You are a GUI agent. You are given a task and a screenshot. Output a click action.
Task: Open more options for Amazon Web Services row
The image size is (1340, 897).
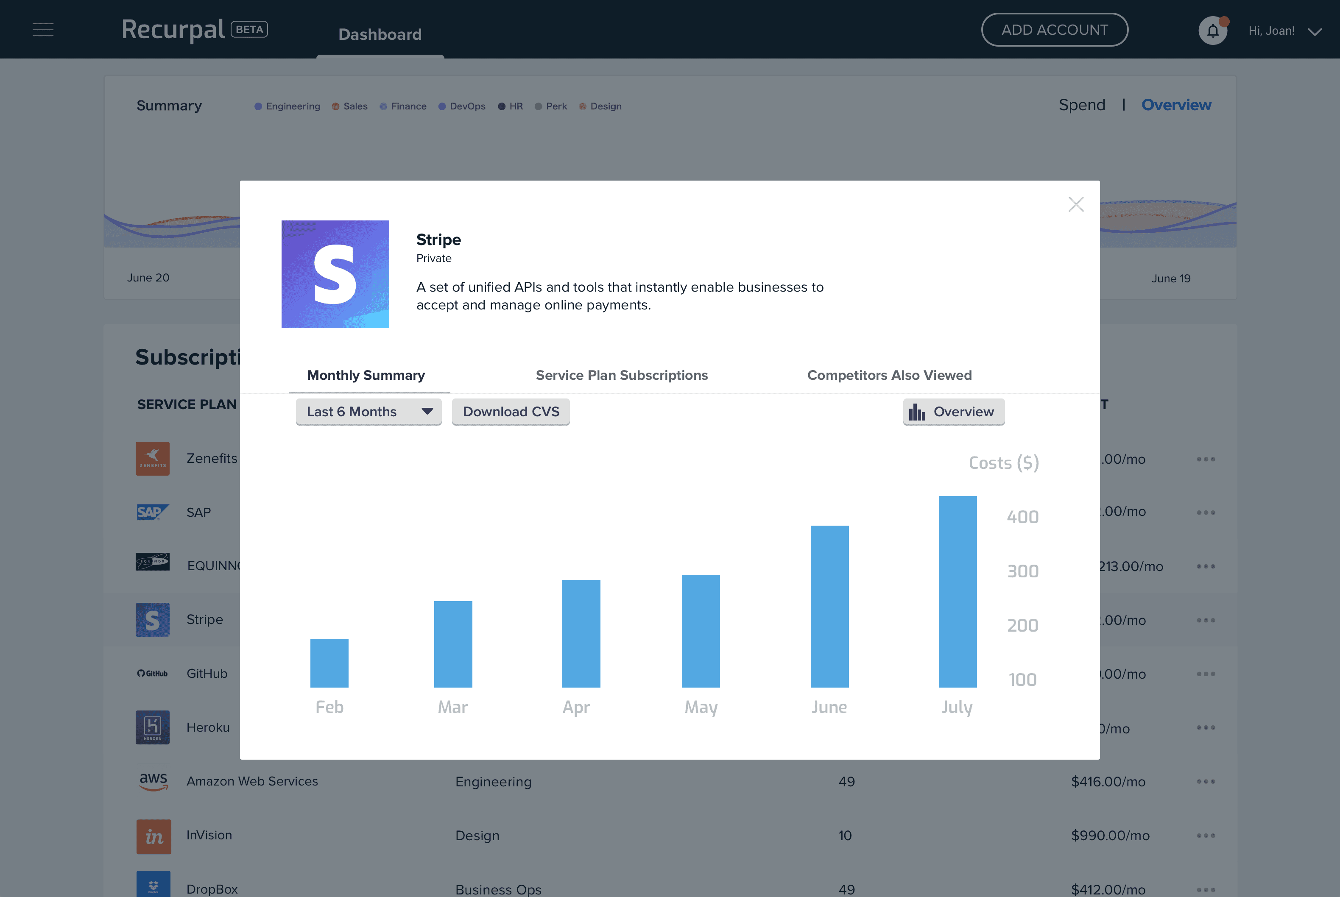[x=1206, y=781]
